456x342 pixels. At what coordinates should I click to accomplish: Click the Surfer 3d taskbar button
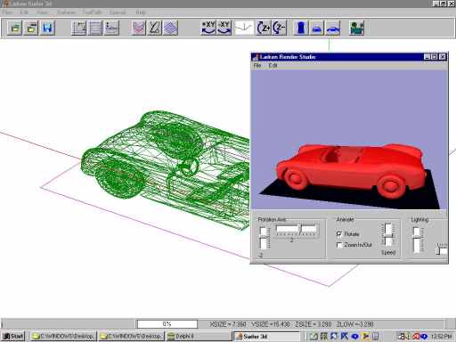coord(266,336)
